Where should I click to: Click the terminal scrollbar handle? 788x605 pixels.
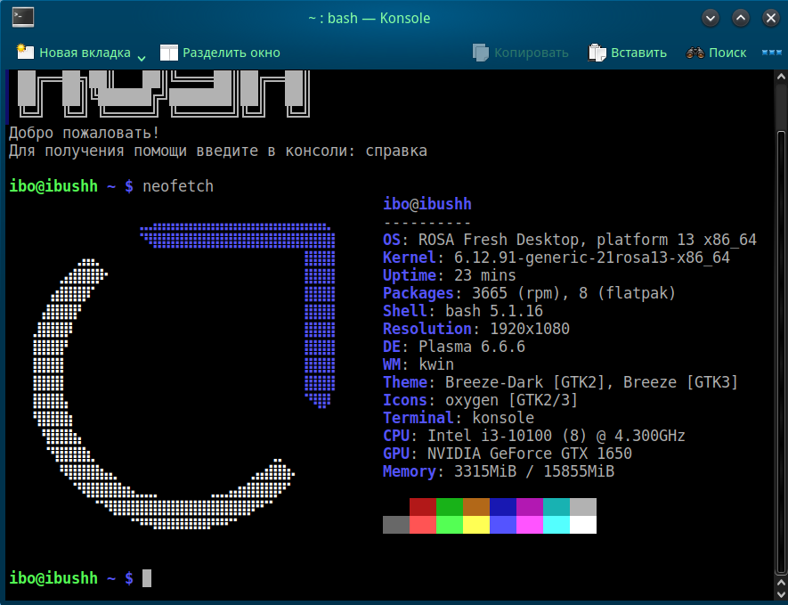781,352
